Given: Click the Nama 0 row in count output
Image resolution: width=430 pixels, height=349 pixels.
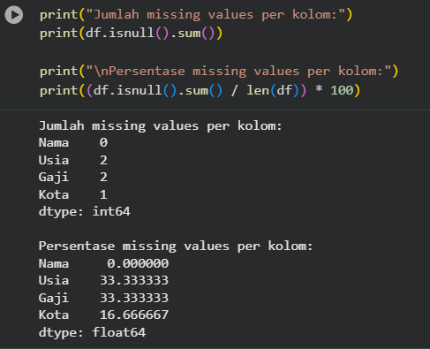Looking at the screenshot, I should coord(73,143).
